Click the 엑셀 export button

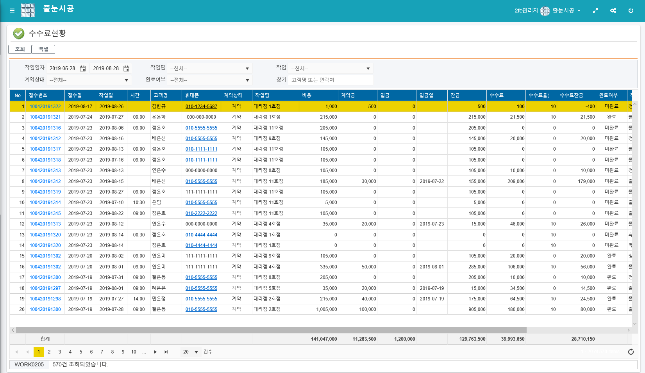tap(43, 49)
